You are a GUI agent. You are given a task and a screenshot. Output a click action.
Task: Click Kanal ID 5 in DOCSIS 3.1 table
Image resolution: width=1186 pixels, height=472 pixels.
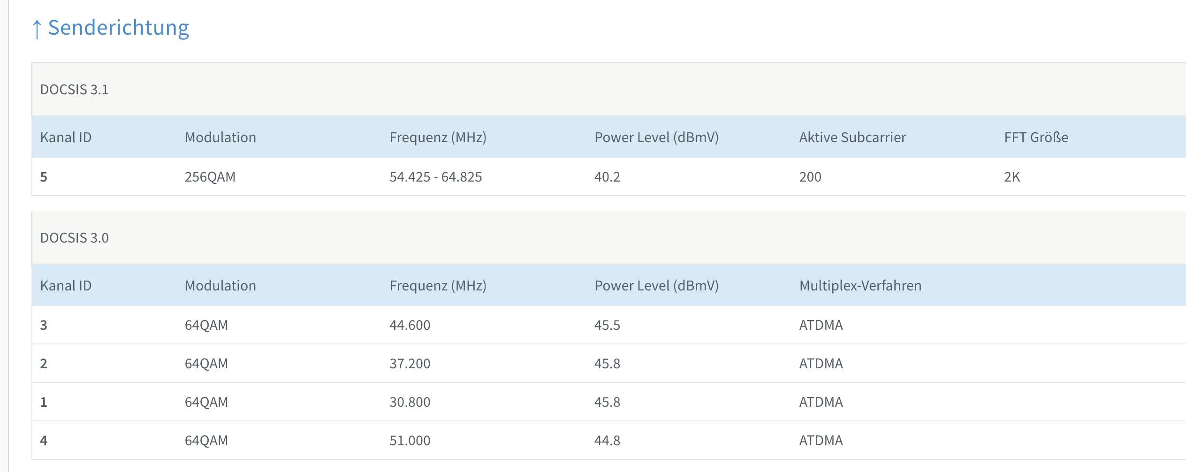(x=44, y=177)
